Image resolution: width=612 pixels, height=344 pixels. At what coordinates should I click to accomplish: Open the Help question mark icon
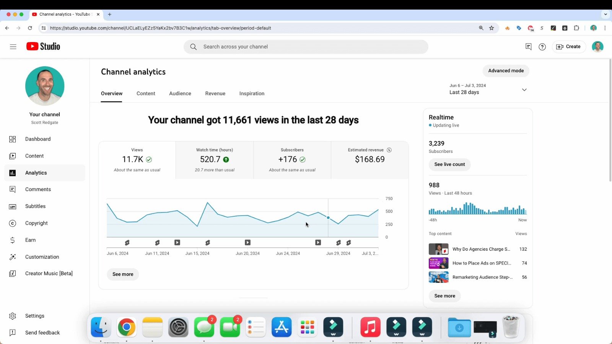(x=542, y=47)
